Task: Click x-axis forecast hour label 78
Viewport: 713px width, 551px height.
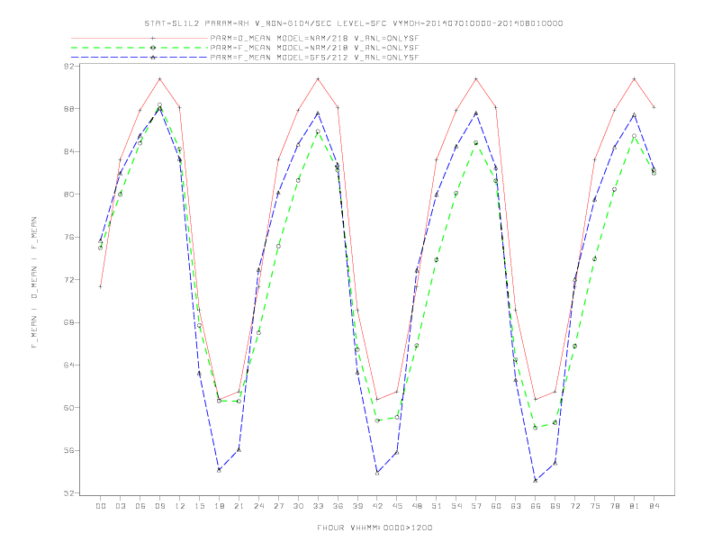Action: point(615,506)
